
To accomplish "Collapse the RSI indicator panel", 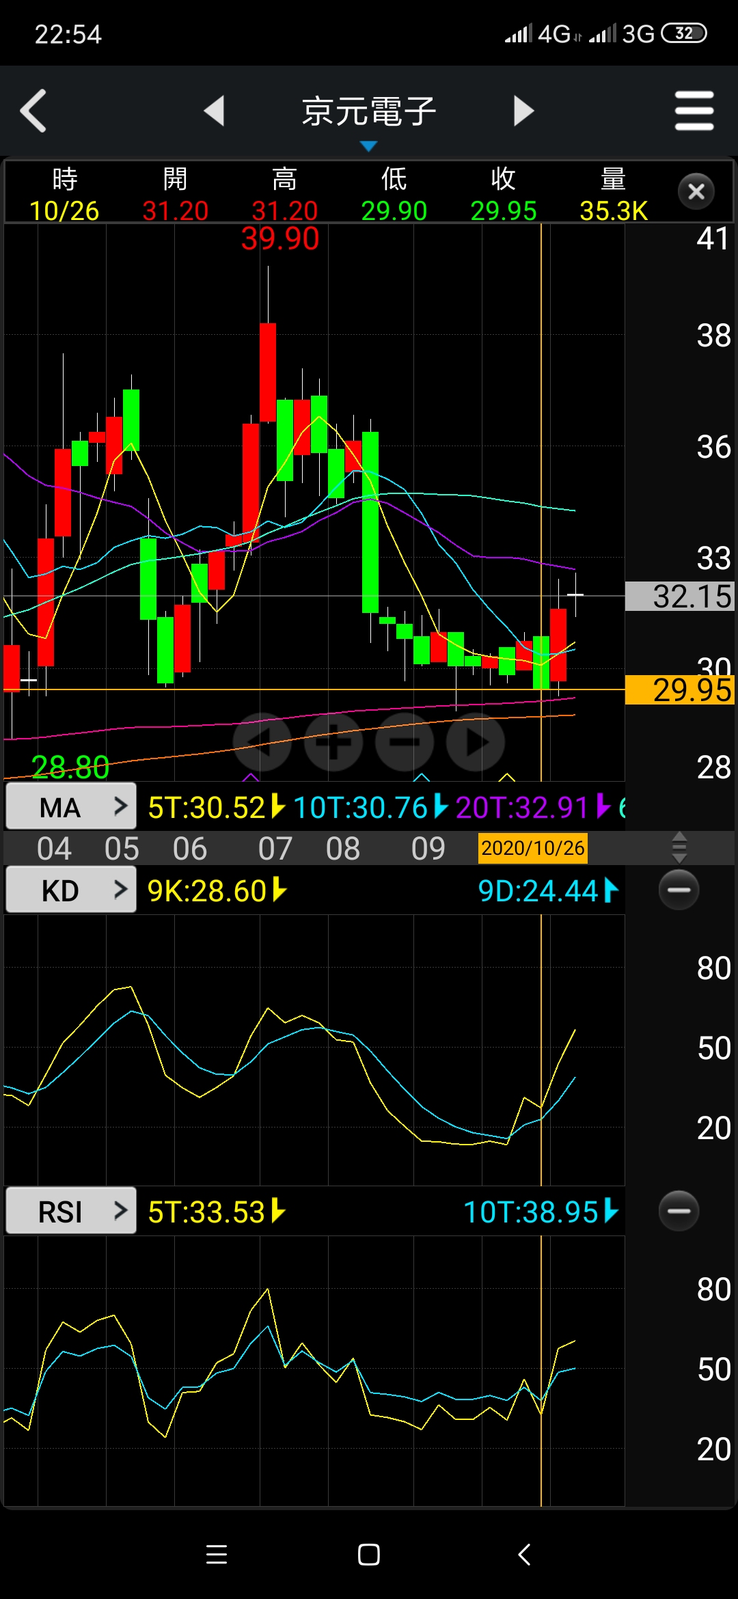I will (679, 1211).
